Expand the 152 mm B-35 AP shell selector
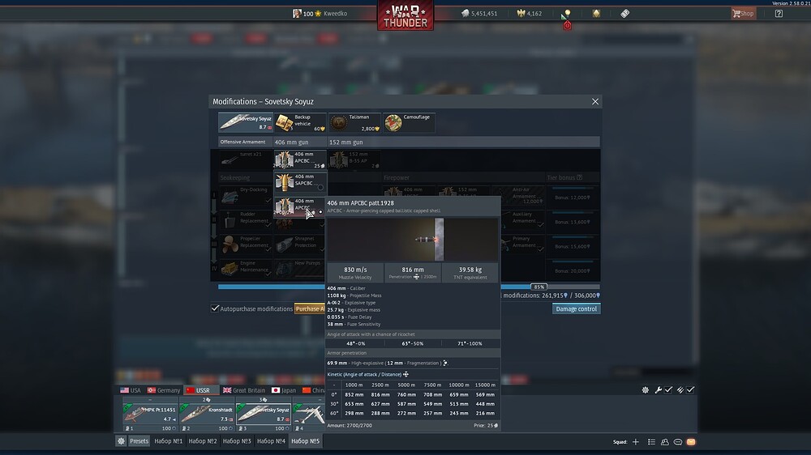Screen dimensions: 811x455 pos(354,159)
